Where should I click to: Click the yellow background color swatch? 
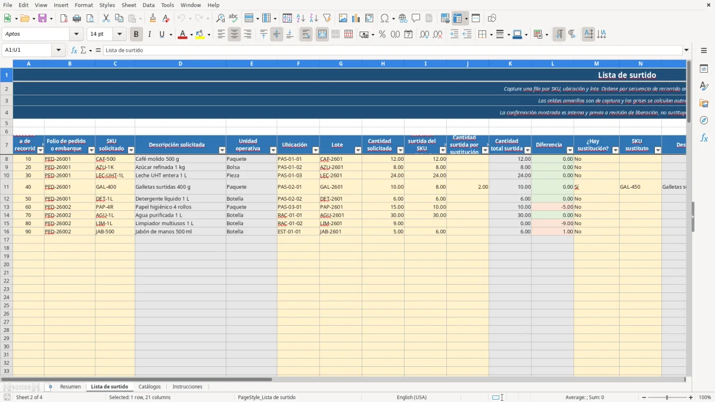coord(200,35)
